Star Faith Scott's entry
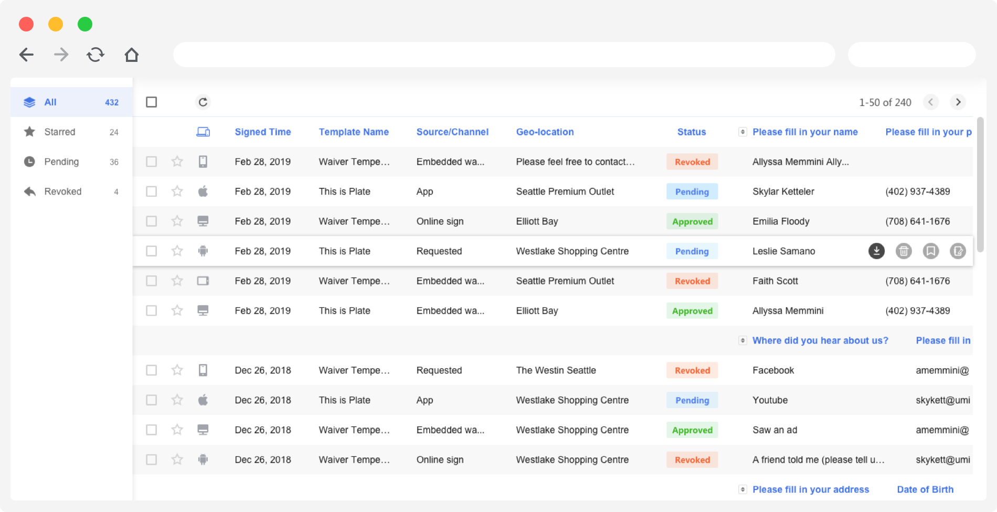The width and height of the screenshot is (997, 512). tap(177, 281)
